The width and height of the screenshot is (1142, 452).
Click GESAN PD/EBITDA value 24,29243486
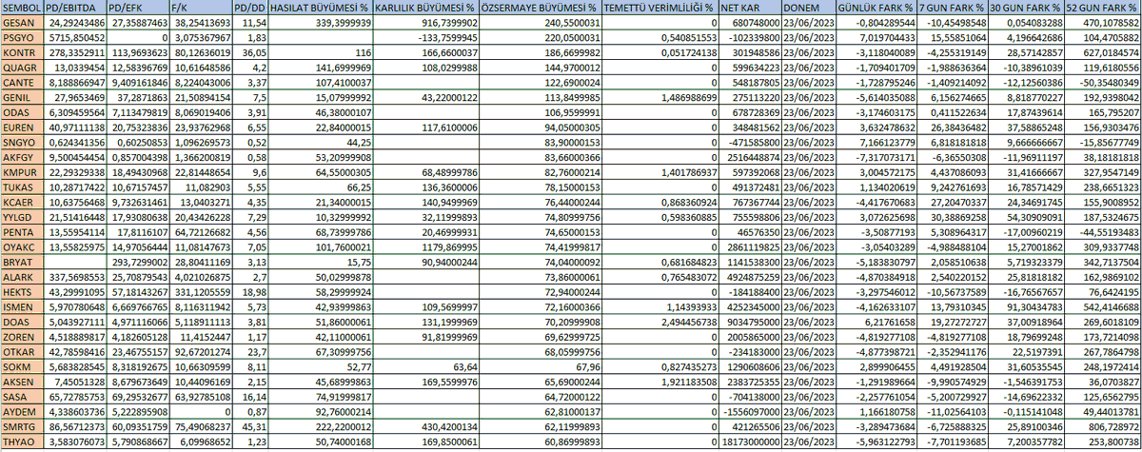(76, 21)
